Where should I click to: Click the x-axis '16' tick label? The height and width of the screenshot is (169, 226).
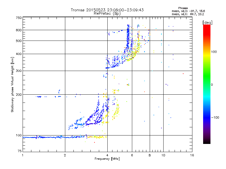tap(192, 155)
